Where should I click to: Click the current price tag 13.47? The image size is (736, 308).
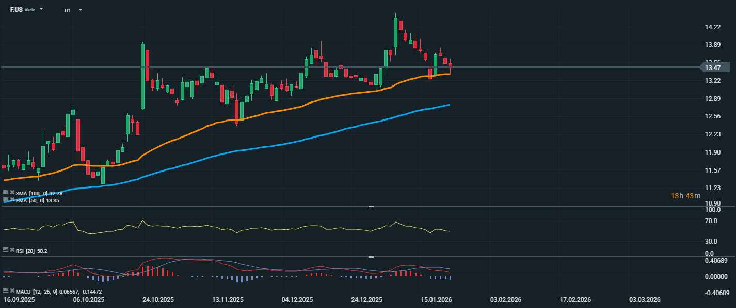(714, 67)
